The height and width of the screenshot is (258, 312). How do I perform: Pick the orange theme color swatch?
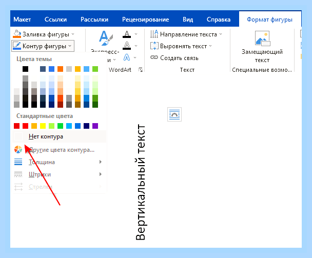[60, 69]
